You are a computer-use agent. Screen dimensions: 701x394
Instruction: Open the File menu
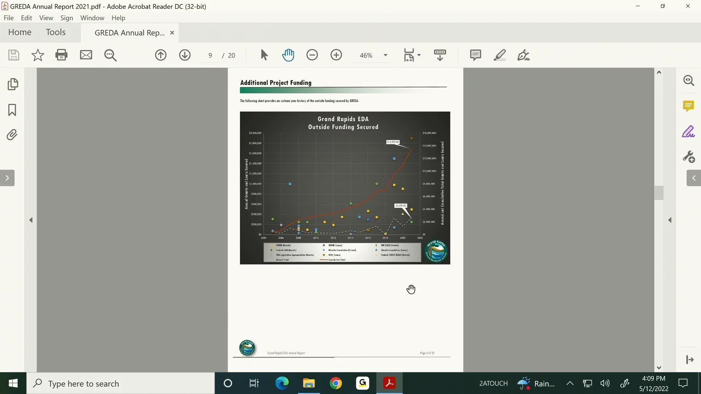pyautogui.click(x=9, y=18)
